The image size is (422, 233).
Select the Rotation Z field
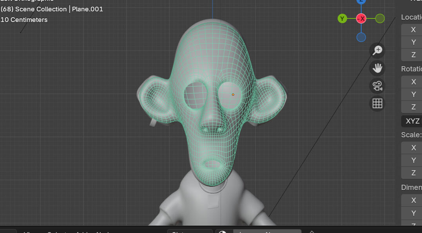412,107
